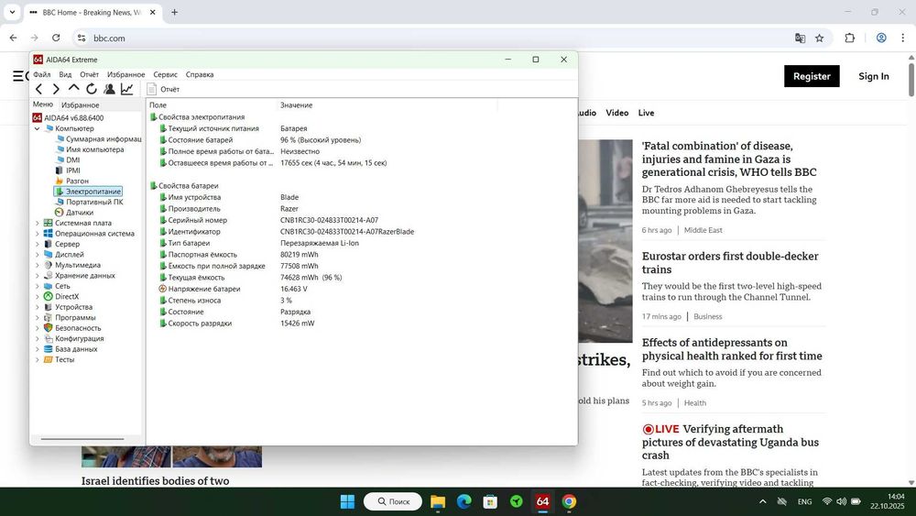Click Sign In on BBC page

[873, 76]
